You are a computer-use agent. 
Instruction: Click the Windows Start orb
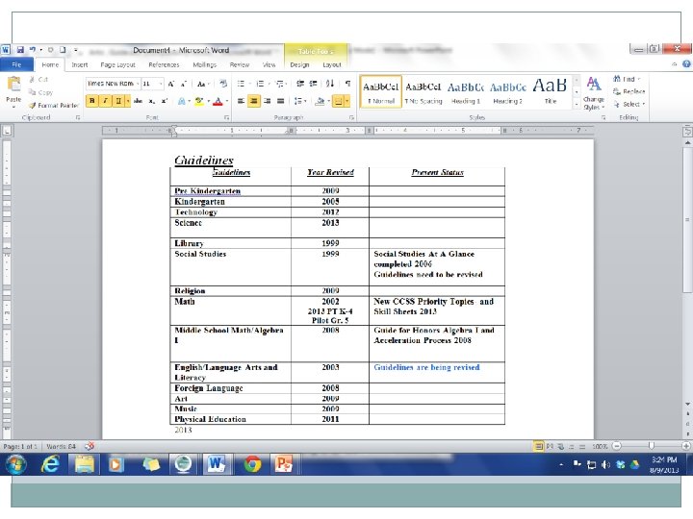click(16, 464)
